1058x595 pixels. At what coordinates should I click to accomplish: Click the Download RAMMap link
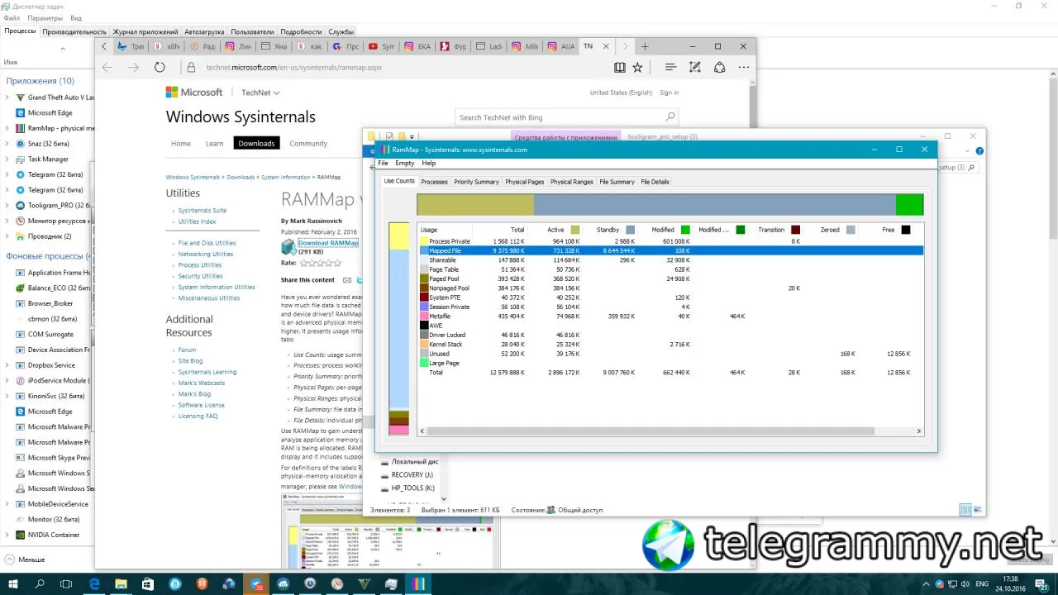tap(328, 243)
